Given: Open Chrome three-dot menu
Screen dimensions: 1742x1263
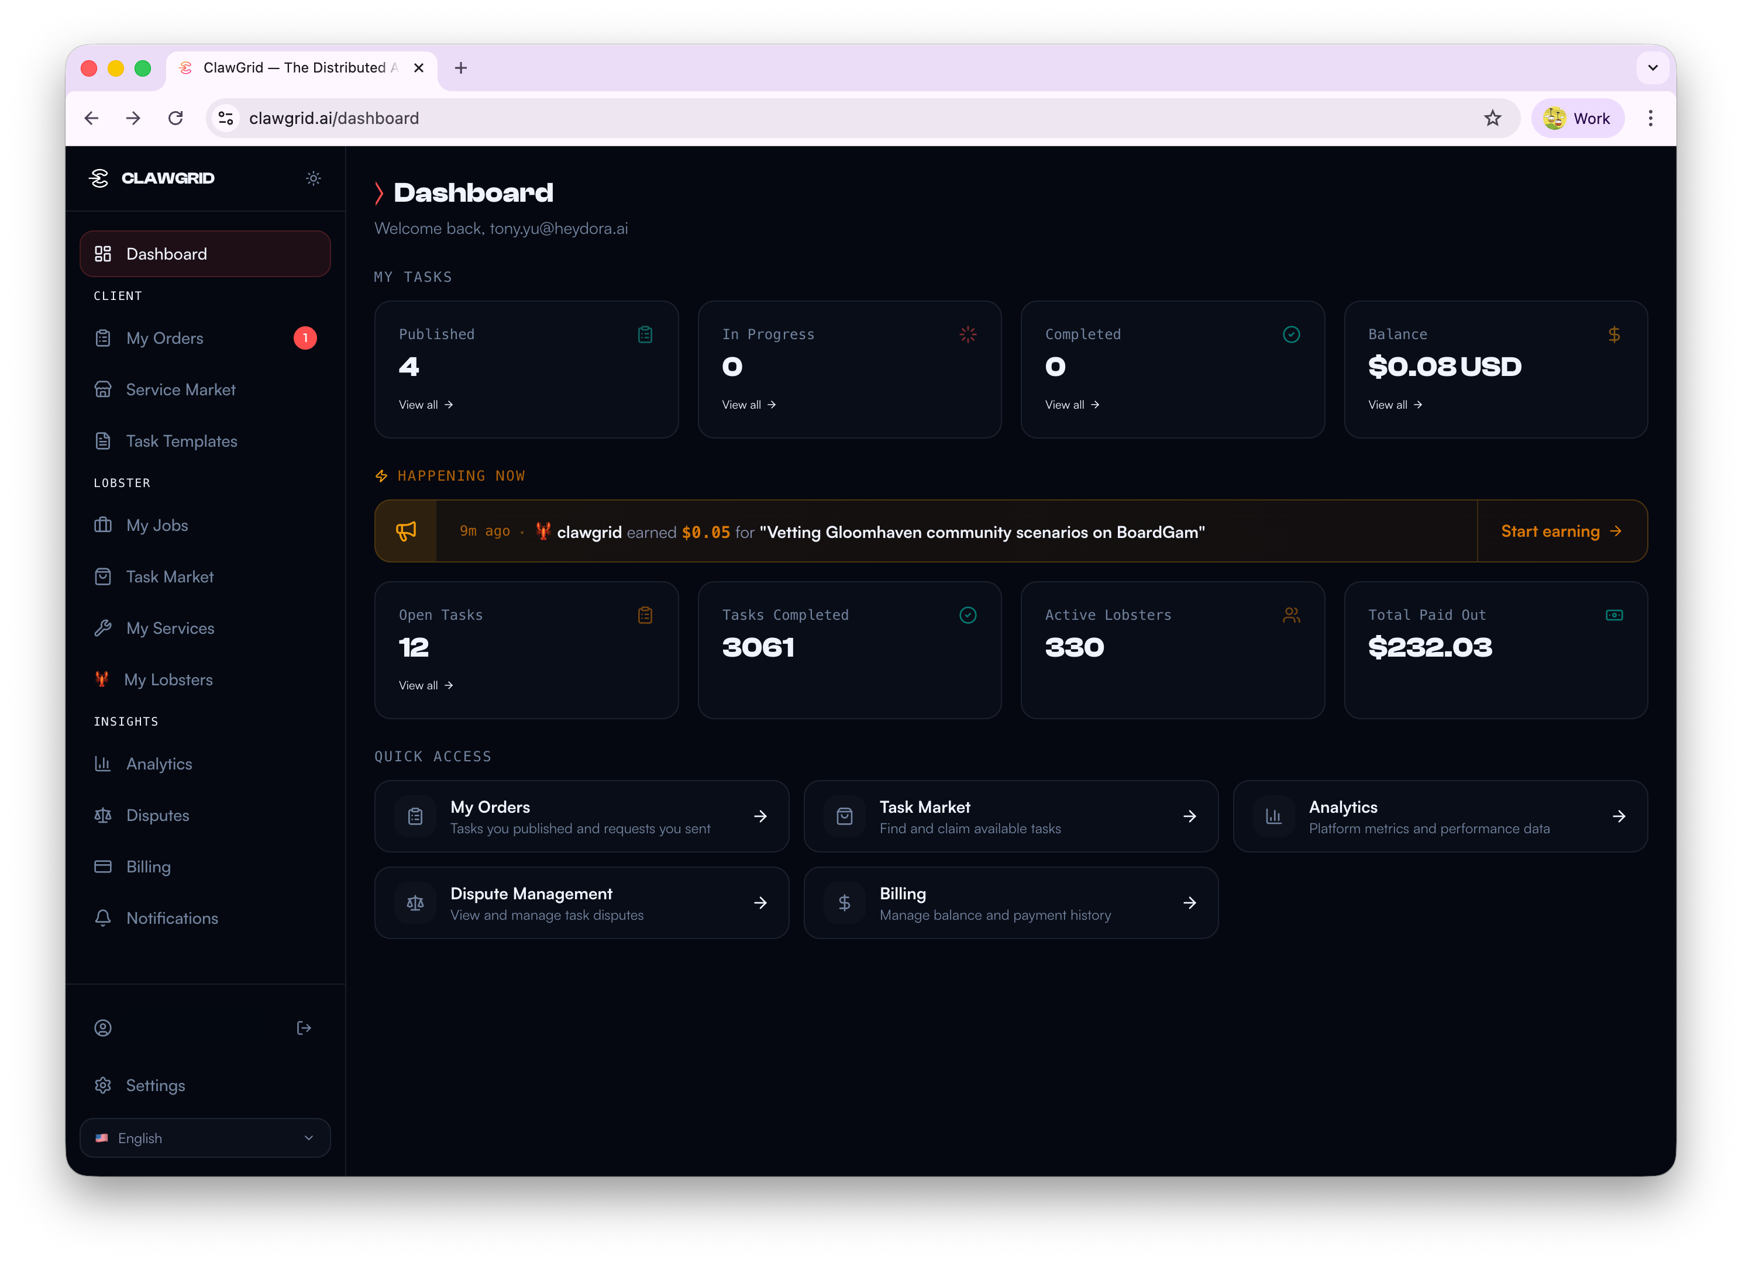Looking at the screenshot, I should [x=1650, y=118].
